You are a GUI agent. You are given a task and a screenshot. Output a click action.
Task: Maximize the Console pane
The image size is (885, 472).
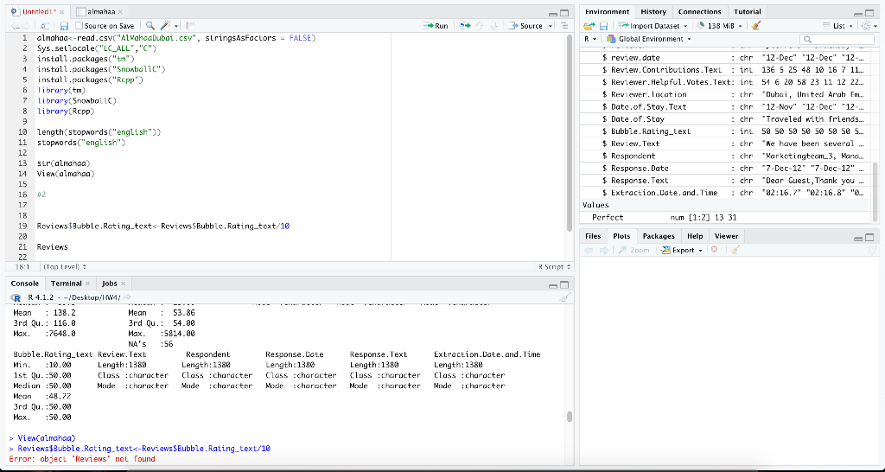(x=564, y=285)
